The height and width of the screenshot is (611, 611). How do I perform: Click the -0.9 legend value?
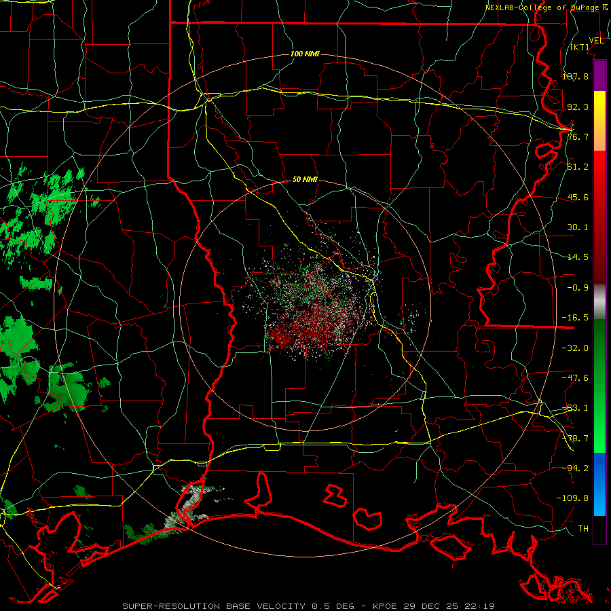(578, 288)
